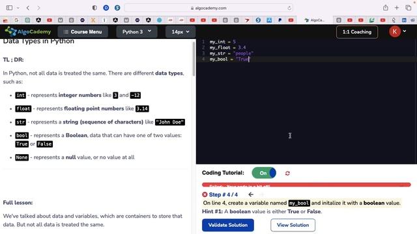This screenshot has height=234, width=417.
Task: Go to previous step with left arrow
Action: [x=251, y=194]
